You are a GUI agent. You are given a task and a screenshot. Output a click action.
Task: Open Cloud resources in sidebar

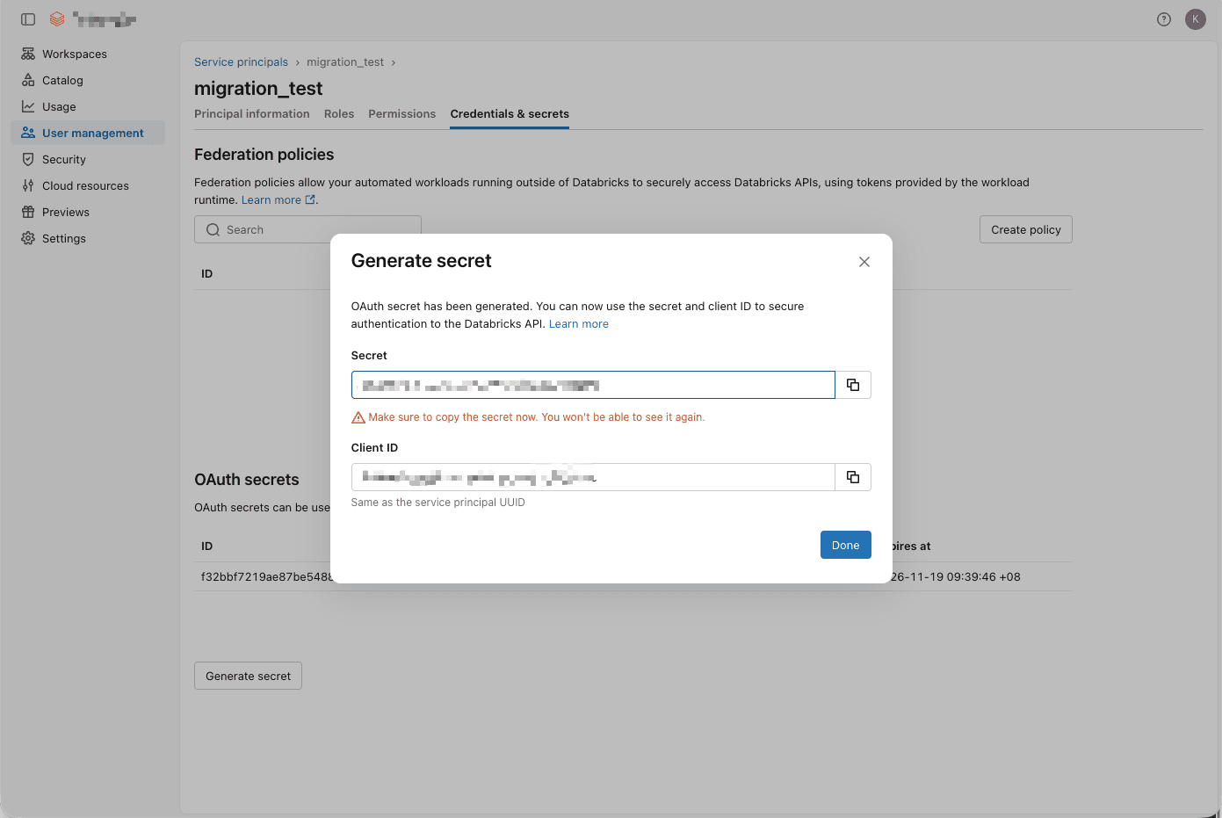(x=88, y=185)
